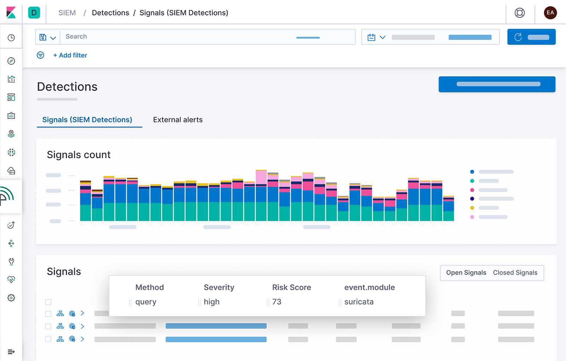Open the Uptime heartbeat icon in sidebar
Viewport: 566px width, 361px height.
click(x=11, y=279)
